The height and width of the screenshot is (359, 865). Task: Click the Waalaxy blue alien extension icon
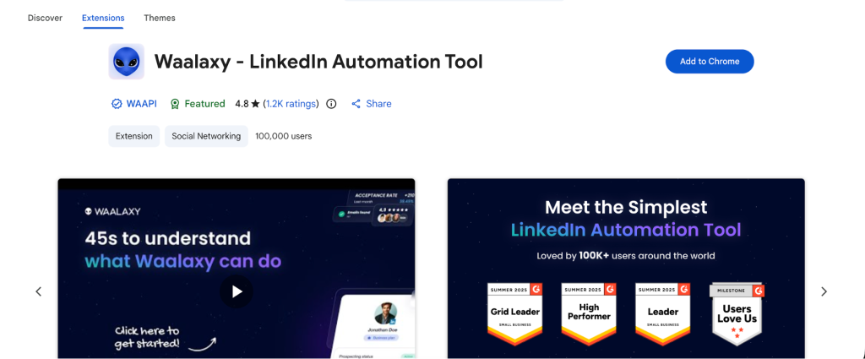(127, 62)
